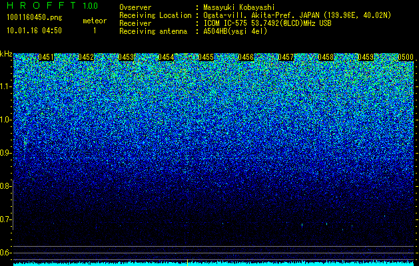The width and height of the screenshot is (419, 266).
Task: Click the 0455 time marker
Action: [x=206, y=57]
